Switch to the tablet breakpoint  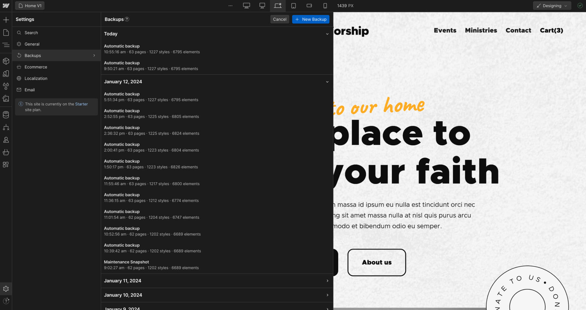pos(294,5)
